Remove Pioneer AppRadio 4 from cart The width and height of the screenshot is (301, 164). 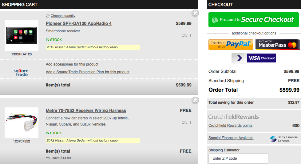[x=195, y=13]
